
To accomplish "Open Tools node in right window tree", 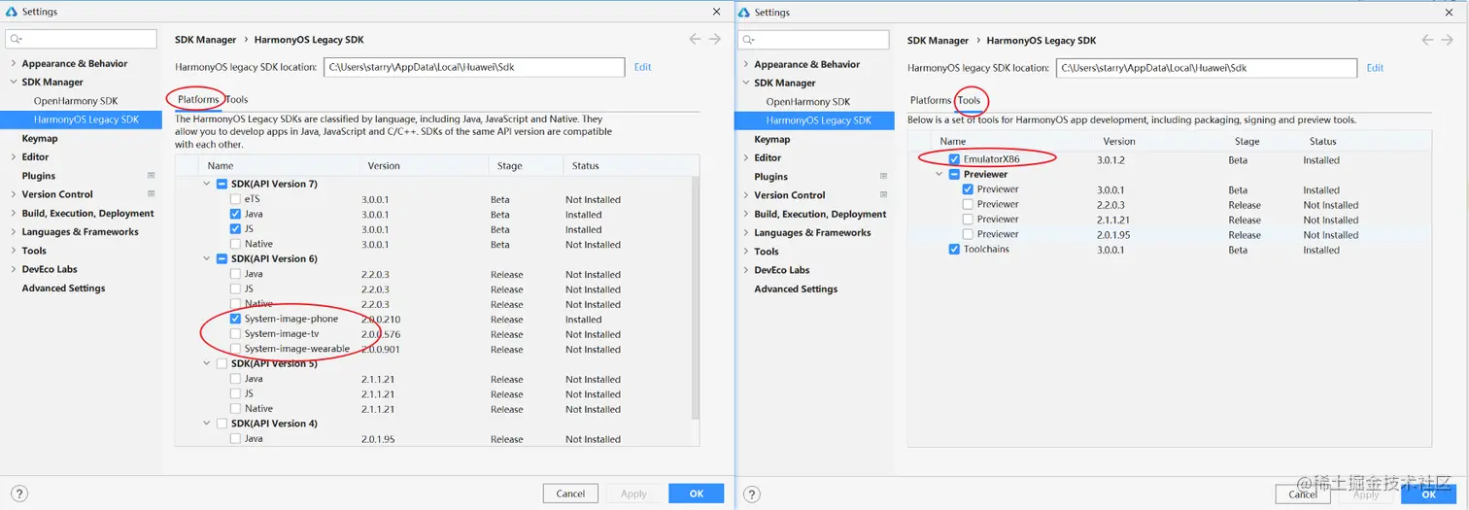I will [x=767, y=252].
